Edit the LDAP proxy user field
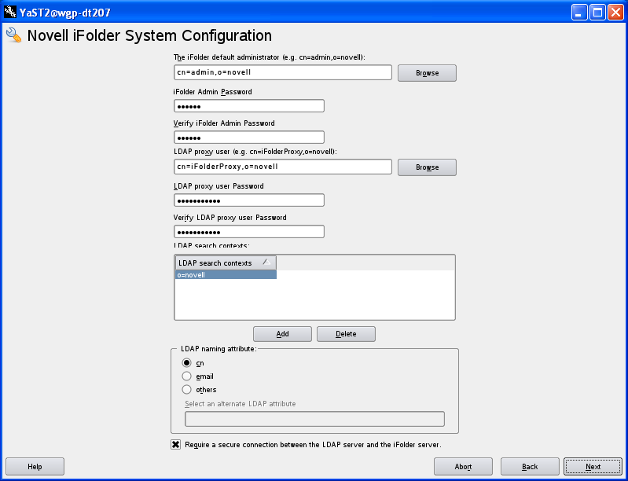The image size is (628, 481). (283, 167)
